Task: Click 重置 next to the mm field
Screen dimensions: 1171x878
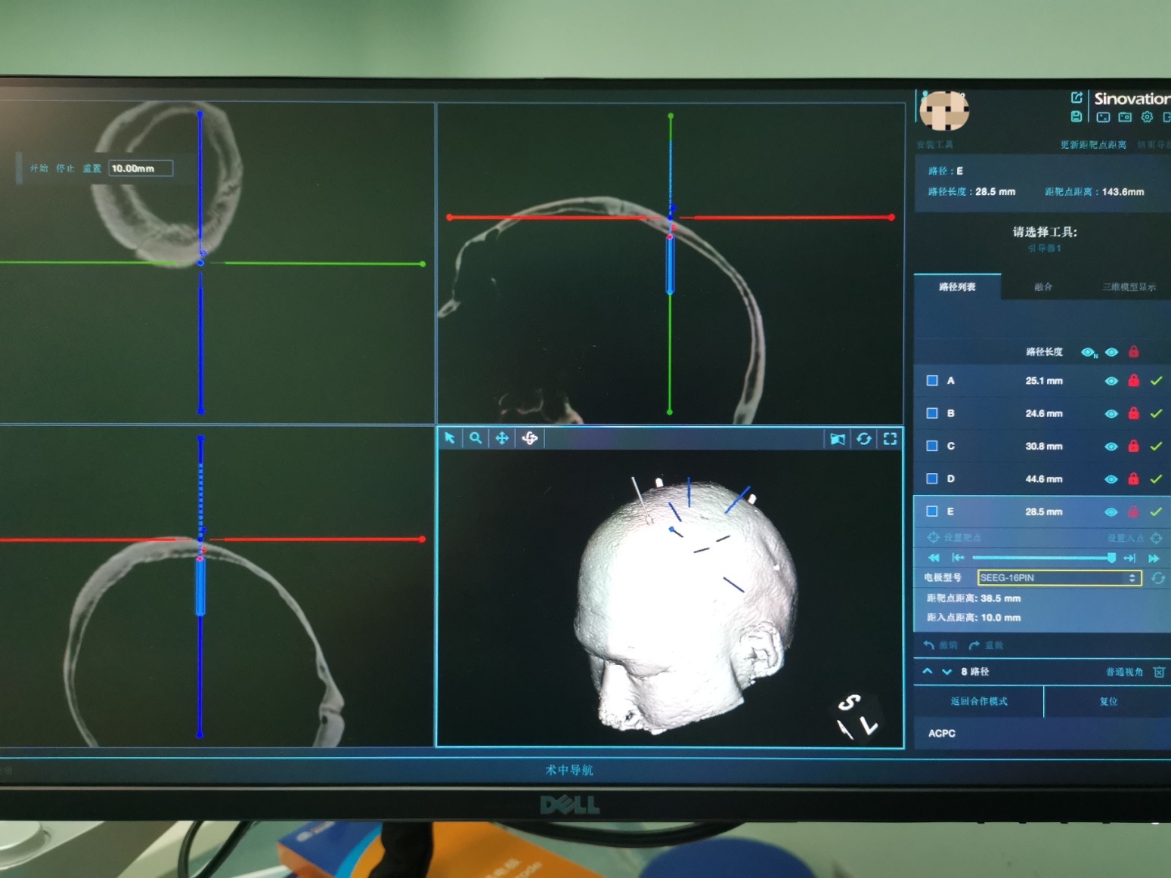Action: tap(92, 168)
